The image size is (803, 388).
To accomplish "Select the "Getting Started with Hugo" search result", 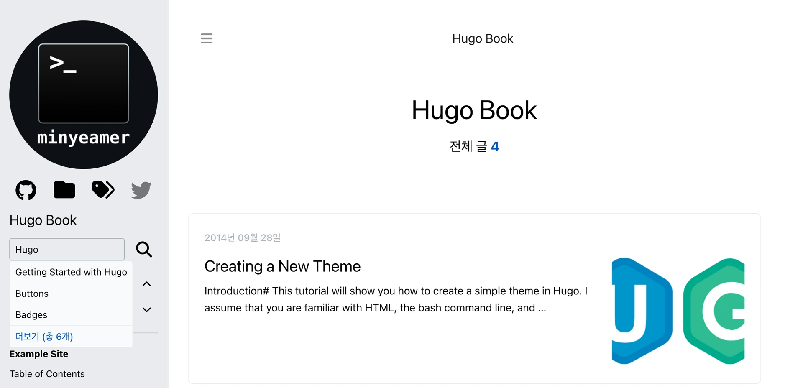I will coord(71,272).
